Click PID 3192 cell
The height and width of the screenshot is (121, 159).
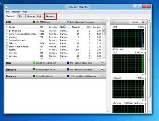point(42,31)
